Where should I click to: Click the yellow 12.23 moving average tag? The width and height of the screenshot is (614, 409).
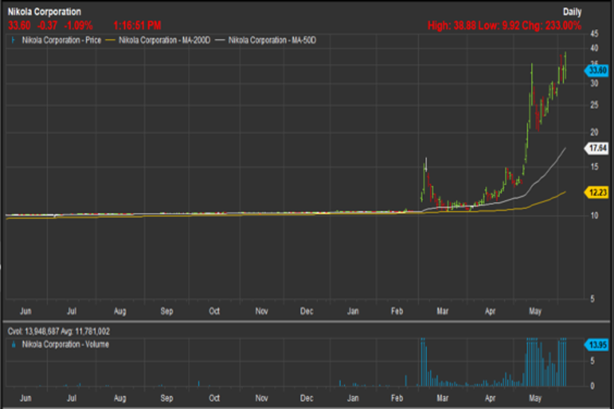(x=596, y=192)
